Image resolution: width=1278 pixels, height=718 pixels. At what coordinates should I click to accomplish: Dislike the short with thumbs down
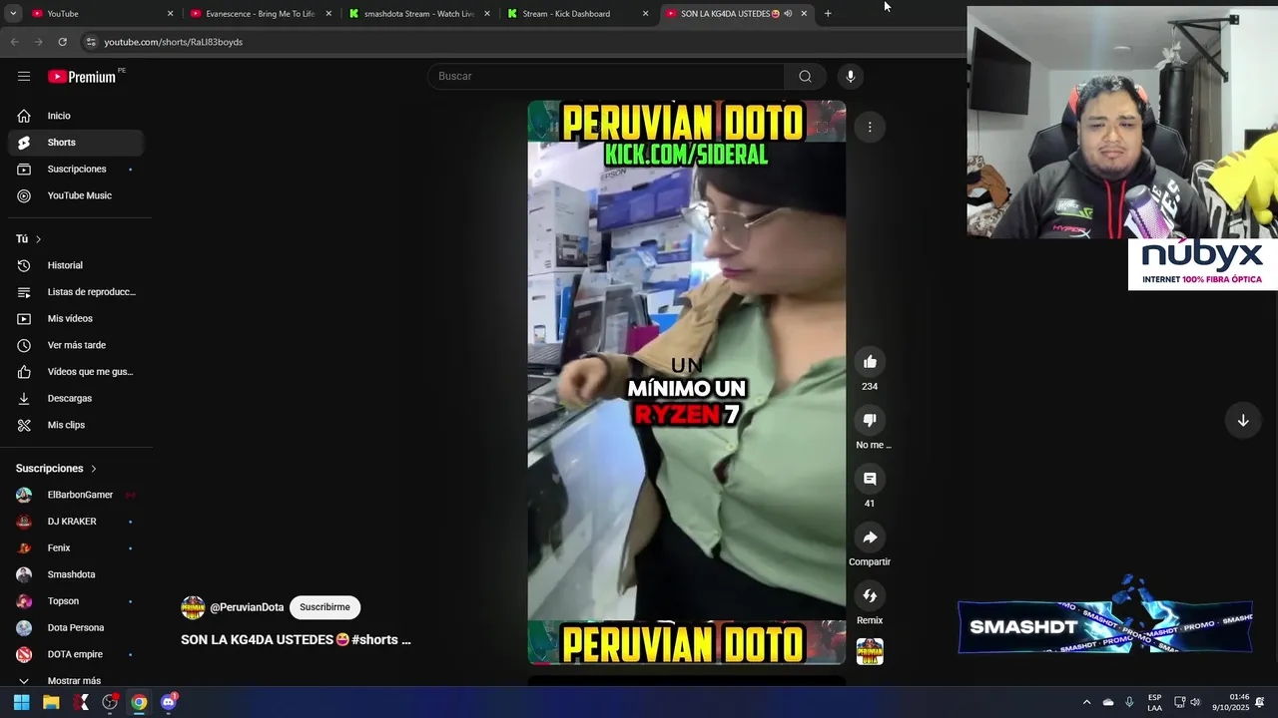(x=870, y=420)
